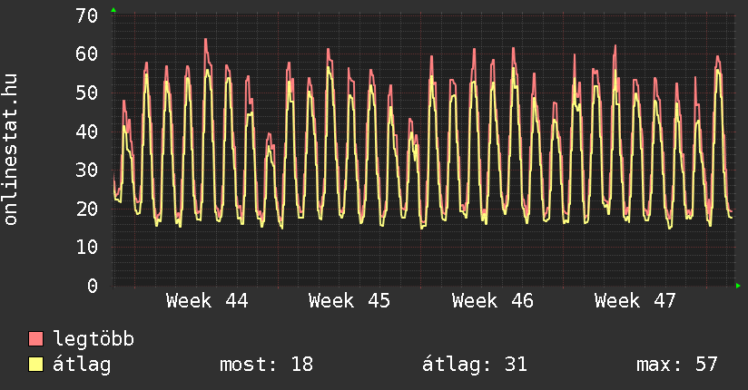
Task: Click the 'max: 57' statistic
Action: point(677,365)
